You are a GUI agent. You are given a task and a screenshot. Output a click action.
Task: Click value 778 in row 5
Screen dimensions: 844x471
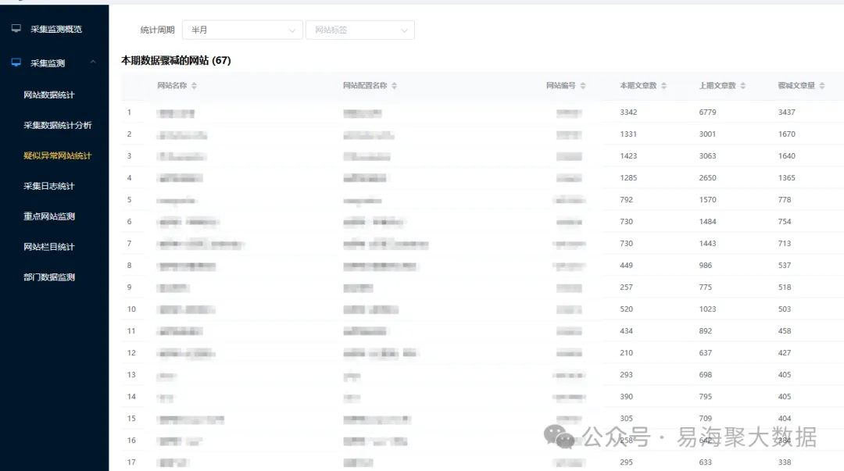(785, 200)
